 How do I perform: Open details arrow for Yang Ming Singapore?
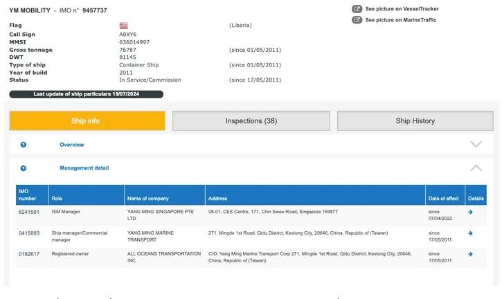click(x=470, y=212)
